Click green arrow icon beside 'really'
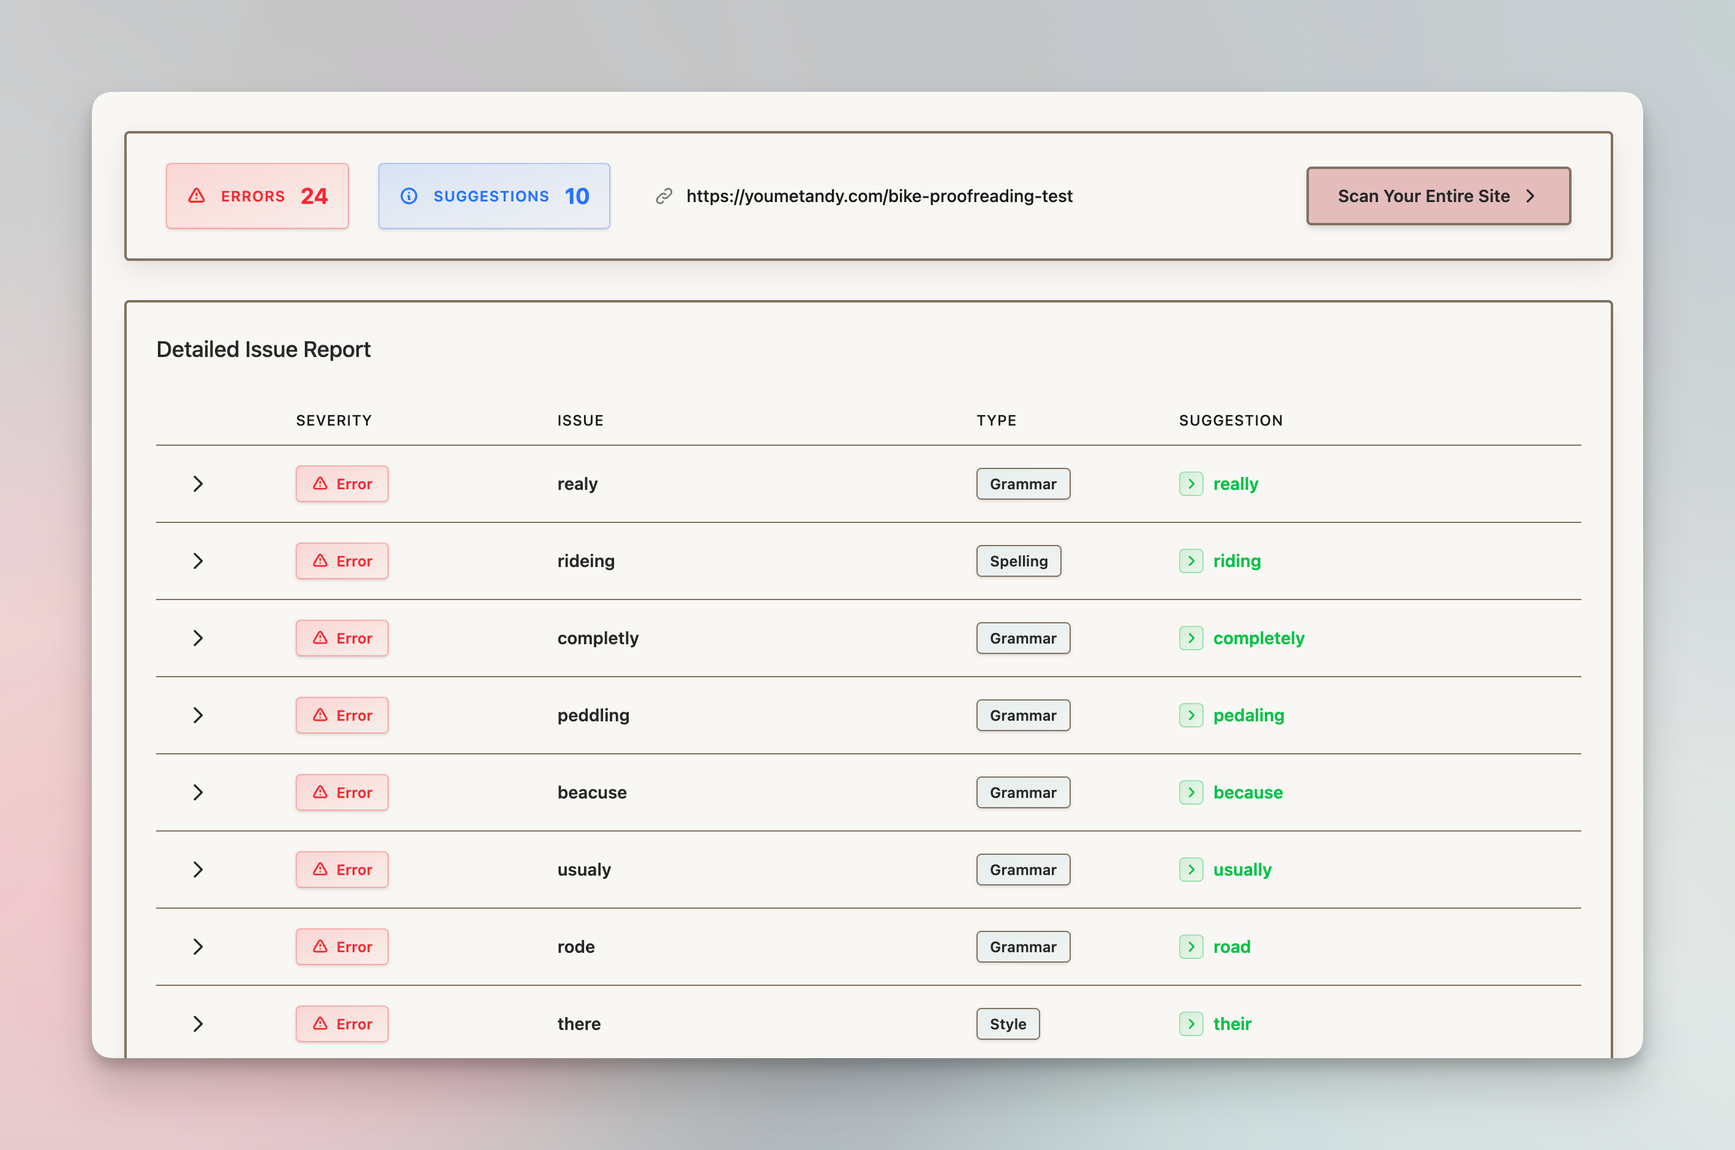The height and width of the screenshot is (1150, 1735). click(x=1191, y=484)
